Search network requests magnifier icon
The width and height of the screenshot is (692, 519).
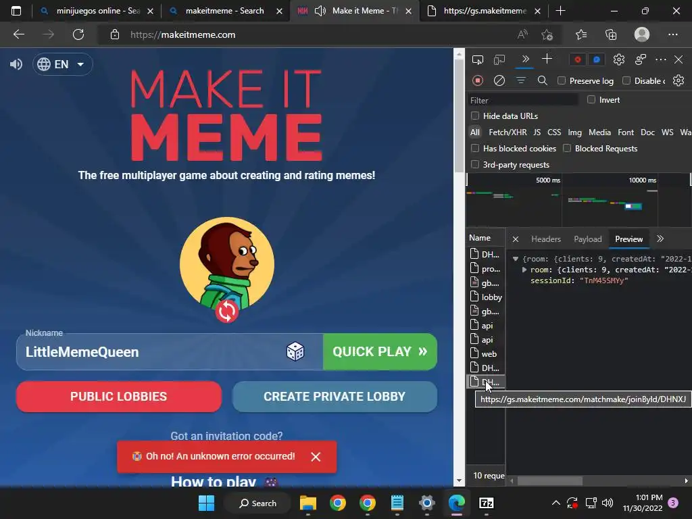coord(543,80)
